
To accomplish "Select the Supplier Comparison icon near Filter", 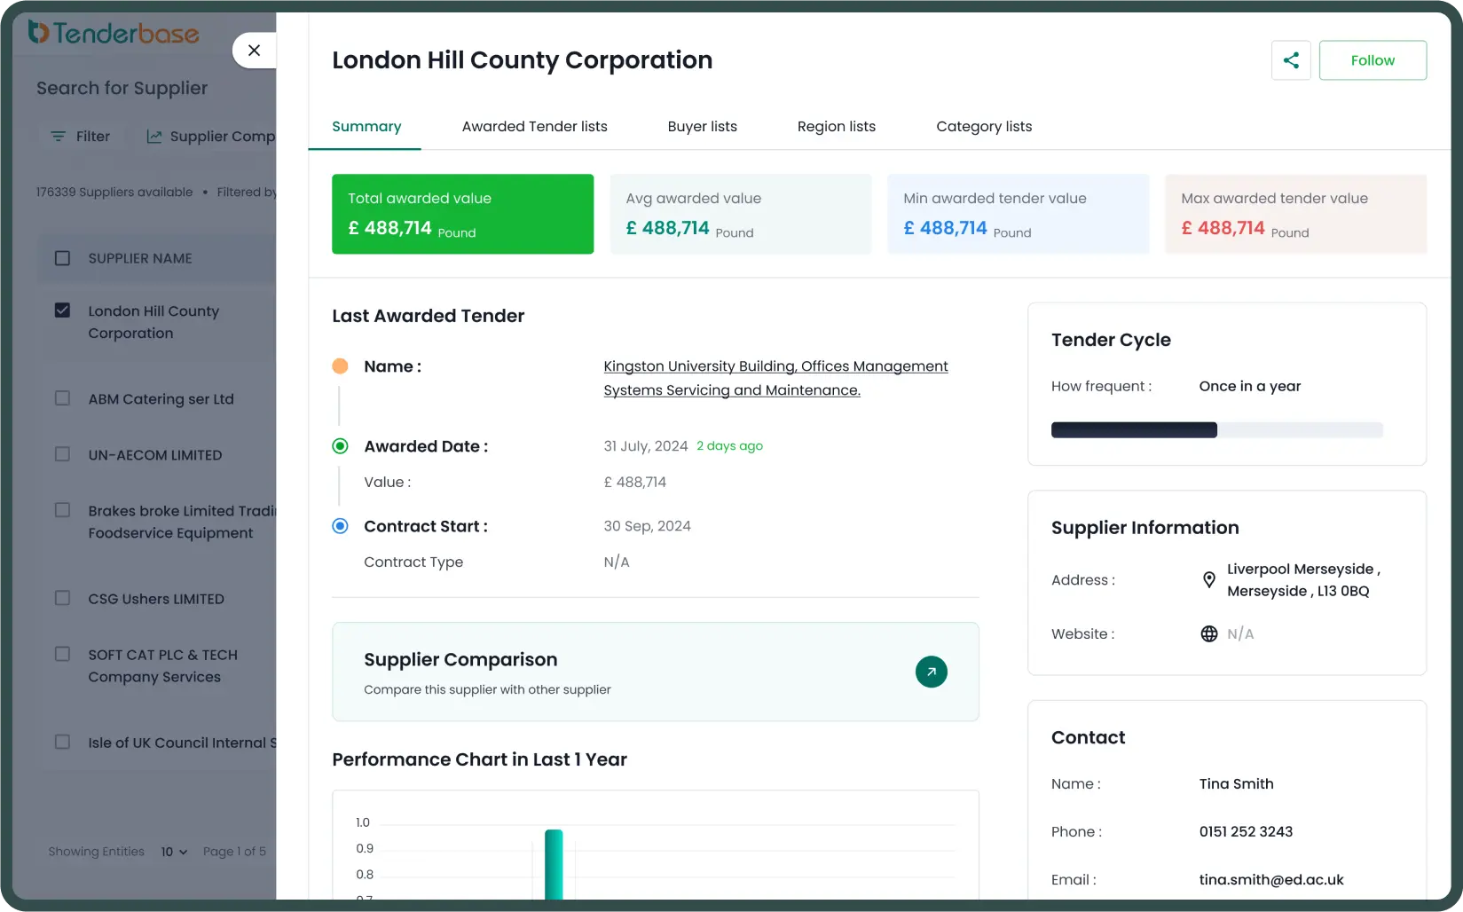I will click(x=153, y=136).
